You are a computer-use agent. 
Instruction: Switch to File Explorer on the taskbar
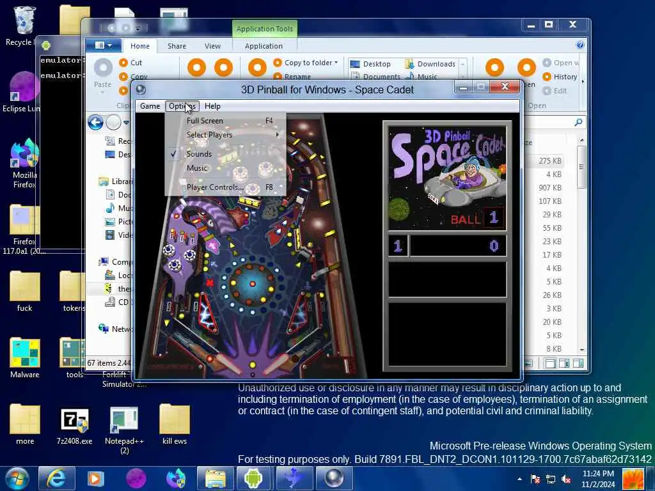pyautogui.click(x=215, y=478)
